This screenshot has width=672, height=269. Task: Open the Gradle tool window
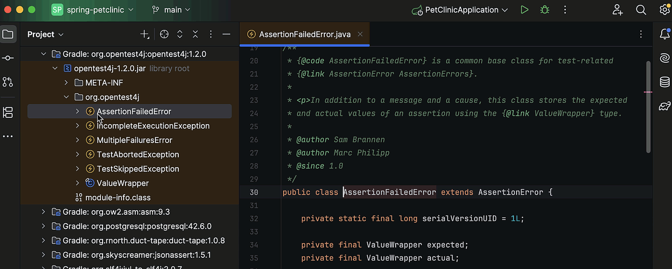tap(665, 106)
